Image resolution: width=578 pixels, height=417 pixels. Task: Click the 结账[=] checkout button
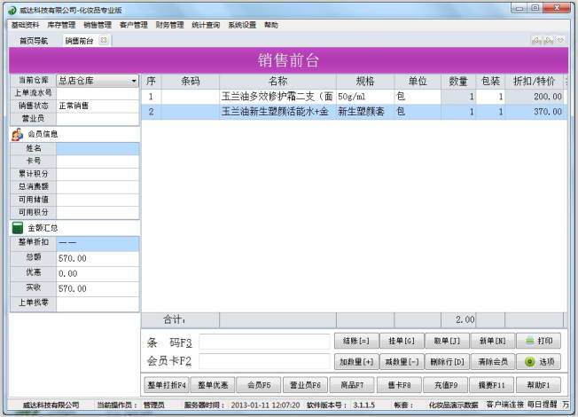pos(356,341)
